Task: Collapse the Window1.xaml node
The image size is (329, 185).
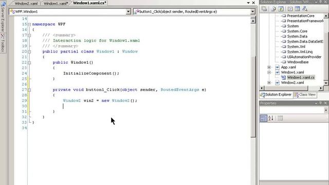Action: 269,72
